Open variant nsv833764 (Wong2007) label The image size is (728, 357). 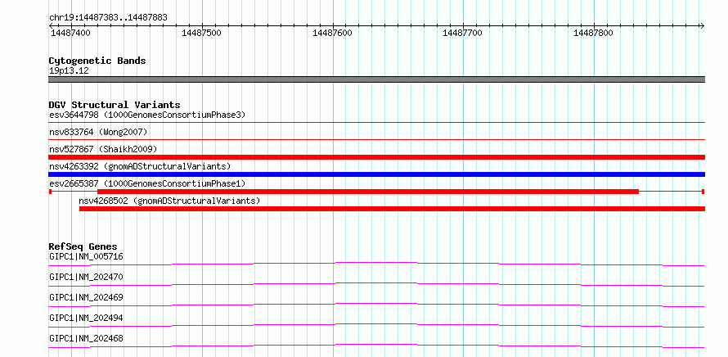98,132
